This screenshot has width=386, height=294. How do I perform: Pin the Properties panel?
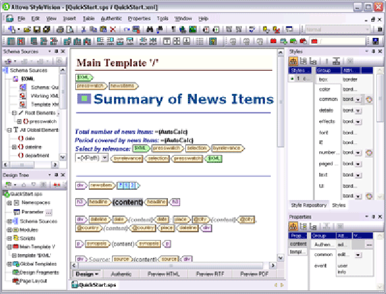(x=373, y=217)
